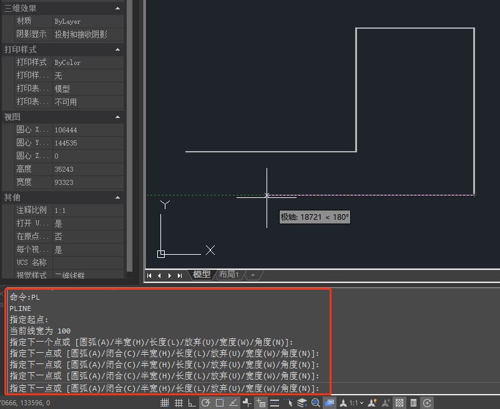
Task: Click auto-add annotation scale icon
Action: [386, 403]
